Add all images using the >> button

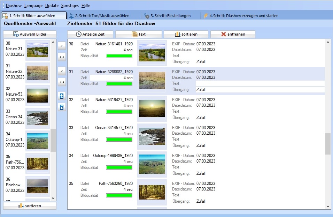click(x=61, y=57)
